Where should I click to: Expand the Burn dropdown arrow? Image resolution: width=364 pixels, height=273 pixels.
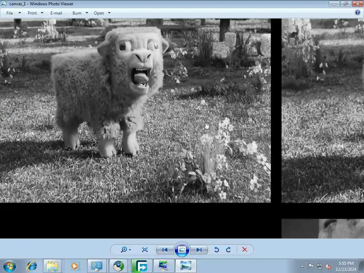click(87, 13)
